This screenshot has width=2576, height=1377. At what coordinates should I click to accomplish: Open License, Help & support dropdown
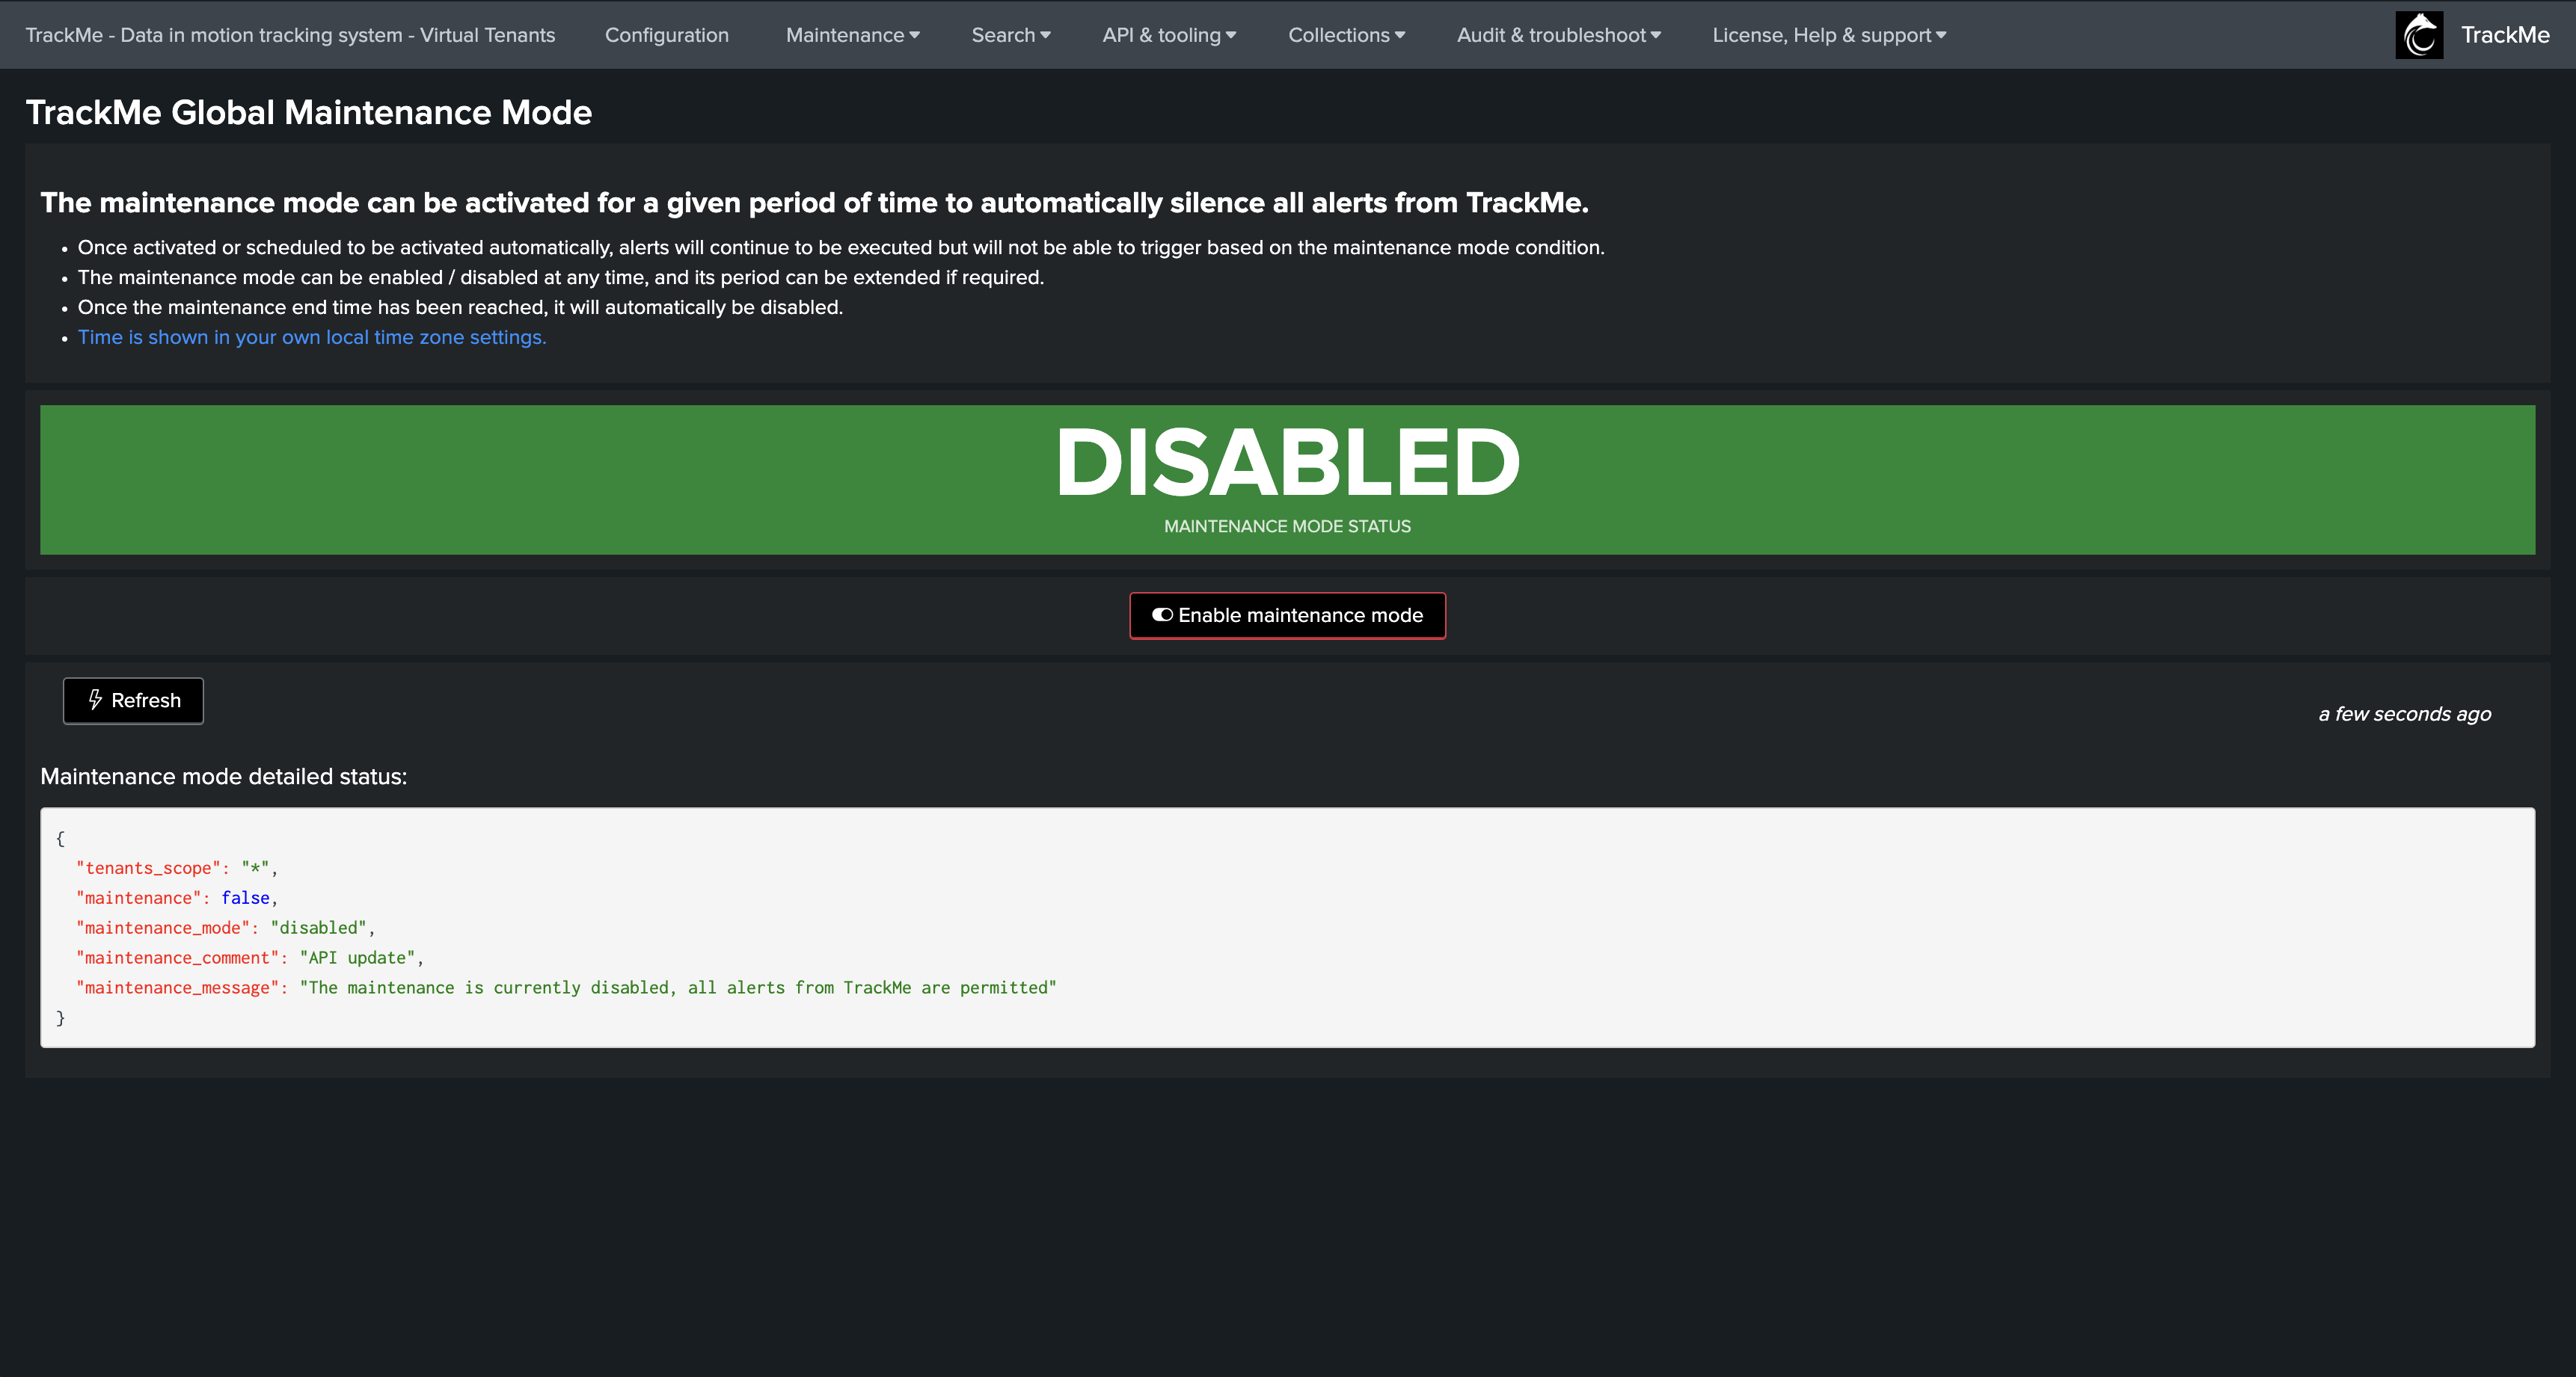tap(1828, 35)
